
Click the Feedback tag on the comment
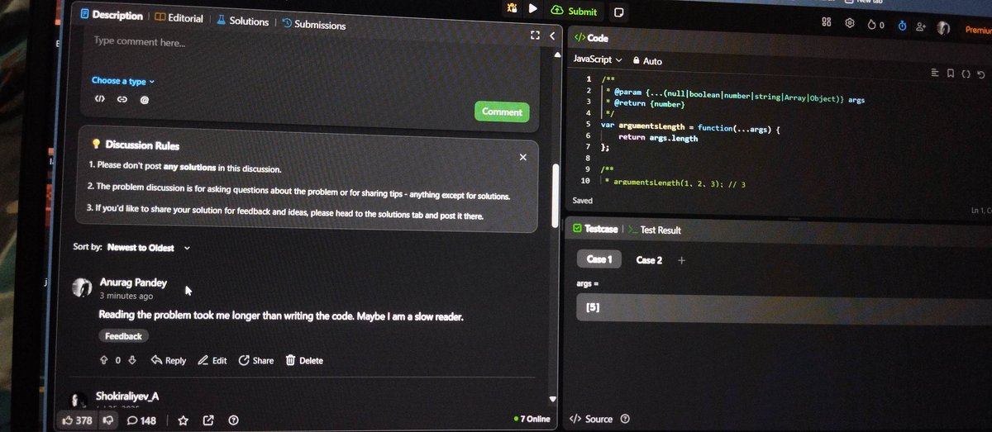123,336
